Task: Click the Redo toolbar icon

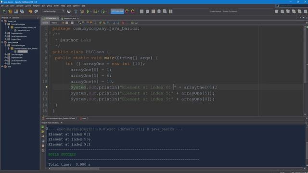Action: [x=36, y=12]
